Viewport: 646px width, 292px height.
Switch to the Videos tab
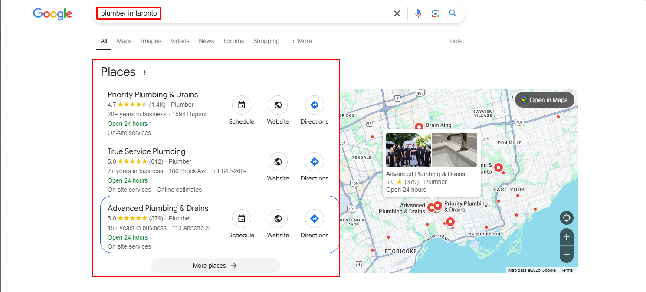coord(180,41)
